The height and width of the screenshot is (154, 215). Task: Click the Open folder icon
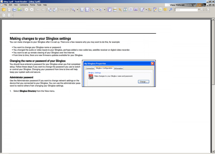coord(4,10)
